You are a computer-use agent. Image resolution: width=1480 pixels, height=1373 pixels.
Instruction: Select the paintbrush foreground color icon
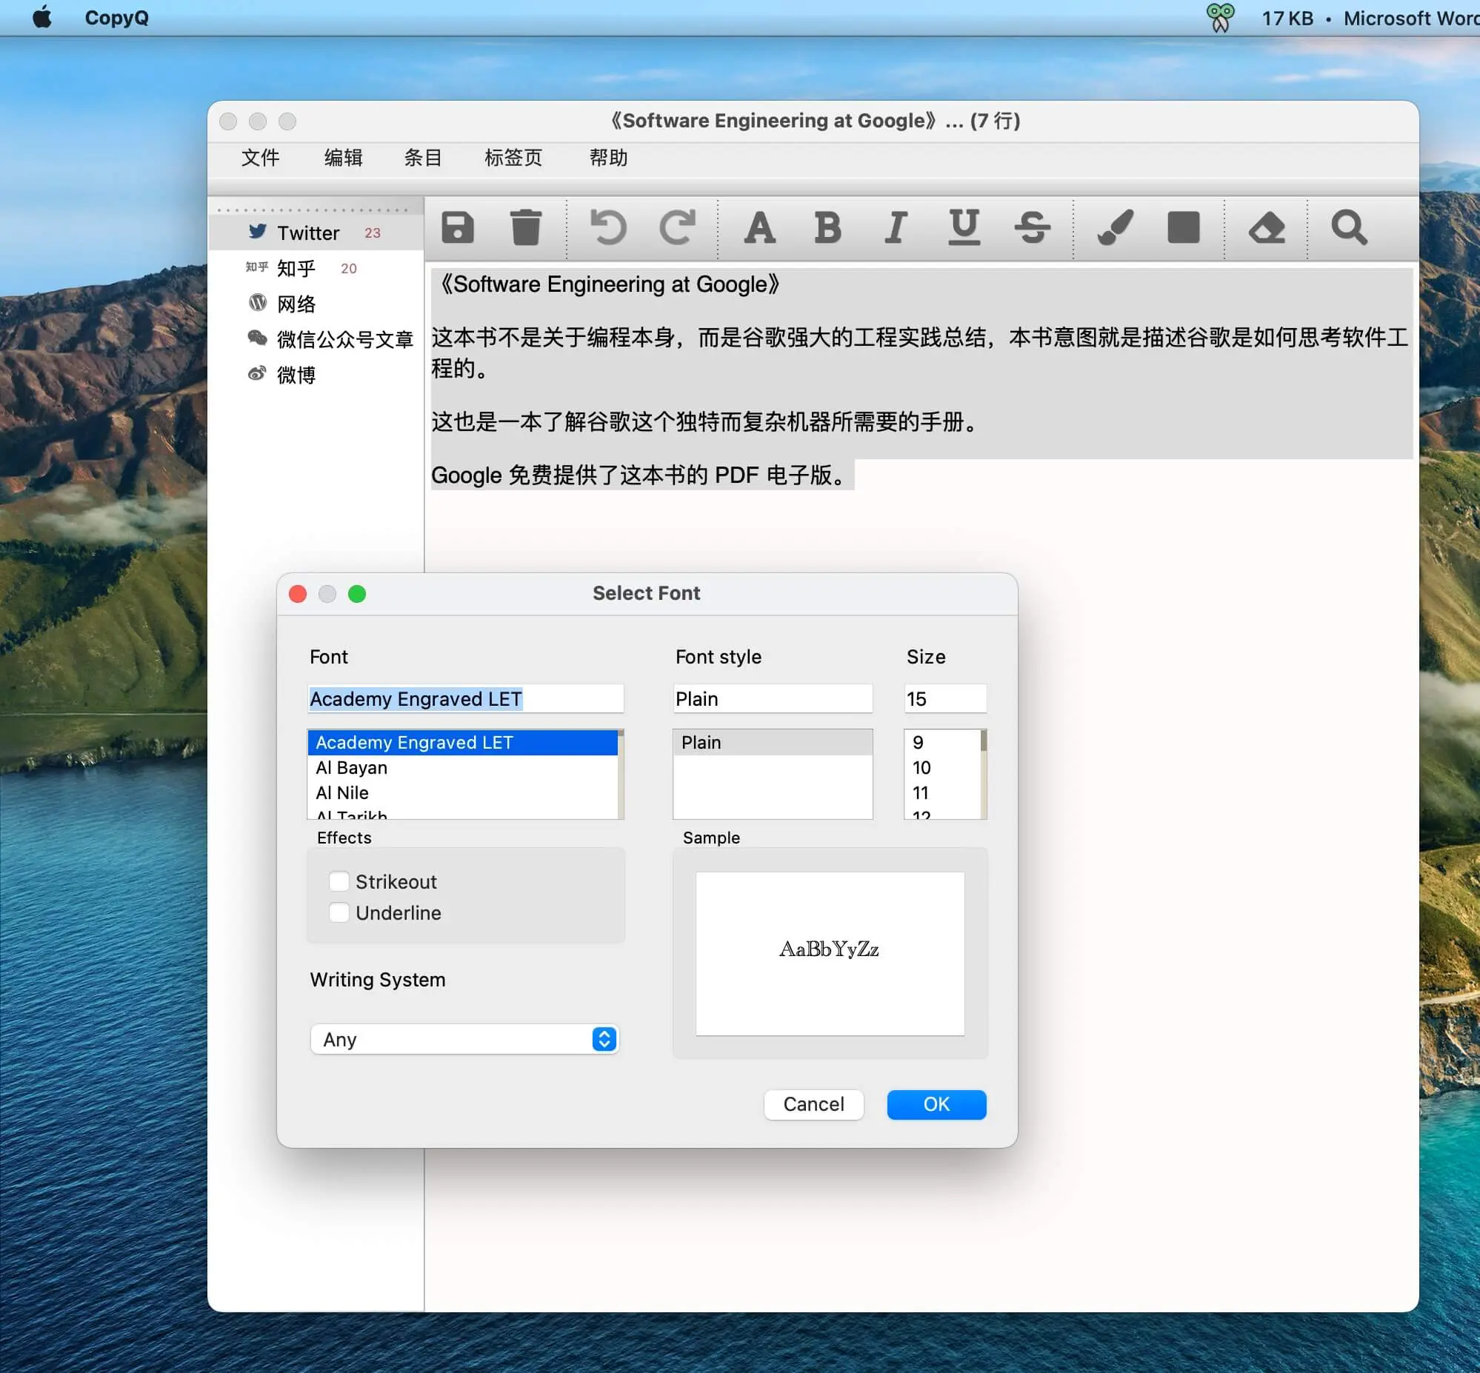coord(1116,227)
